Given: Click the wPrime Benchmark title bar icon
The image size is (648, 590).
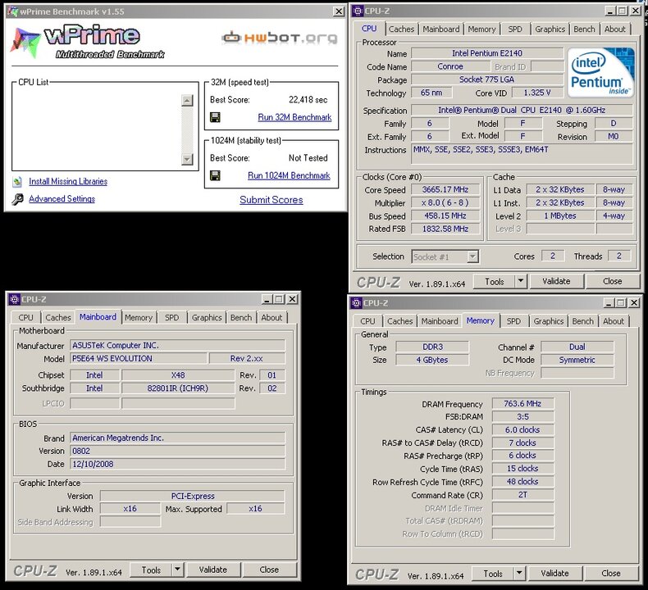Looking at the screenshot, I should coord(13,11).
